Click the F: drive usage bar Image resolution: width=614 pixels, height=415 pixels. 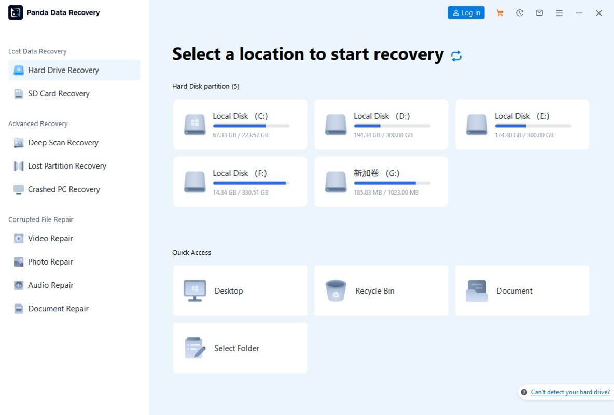(x=251, y=183)
